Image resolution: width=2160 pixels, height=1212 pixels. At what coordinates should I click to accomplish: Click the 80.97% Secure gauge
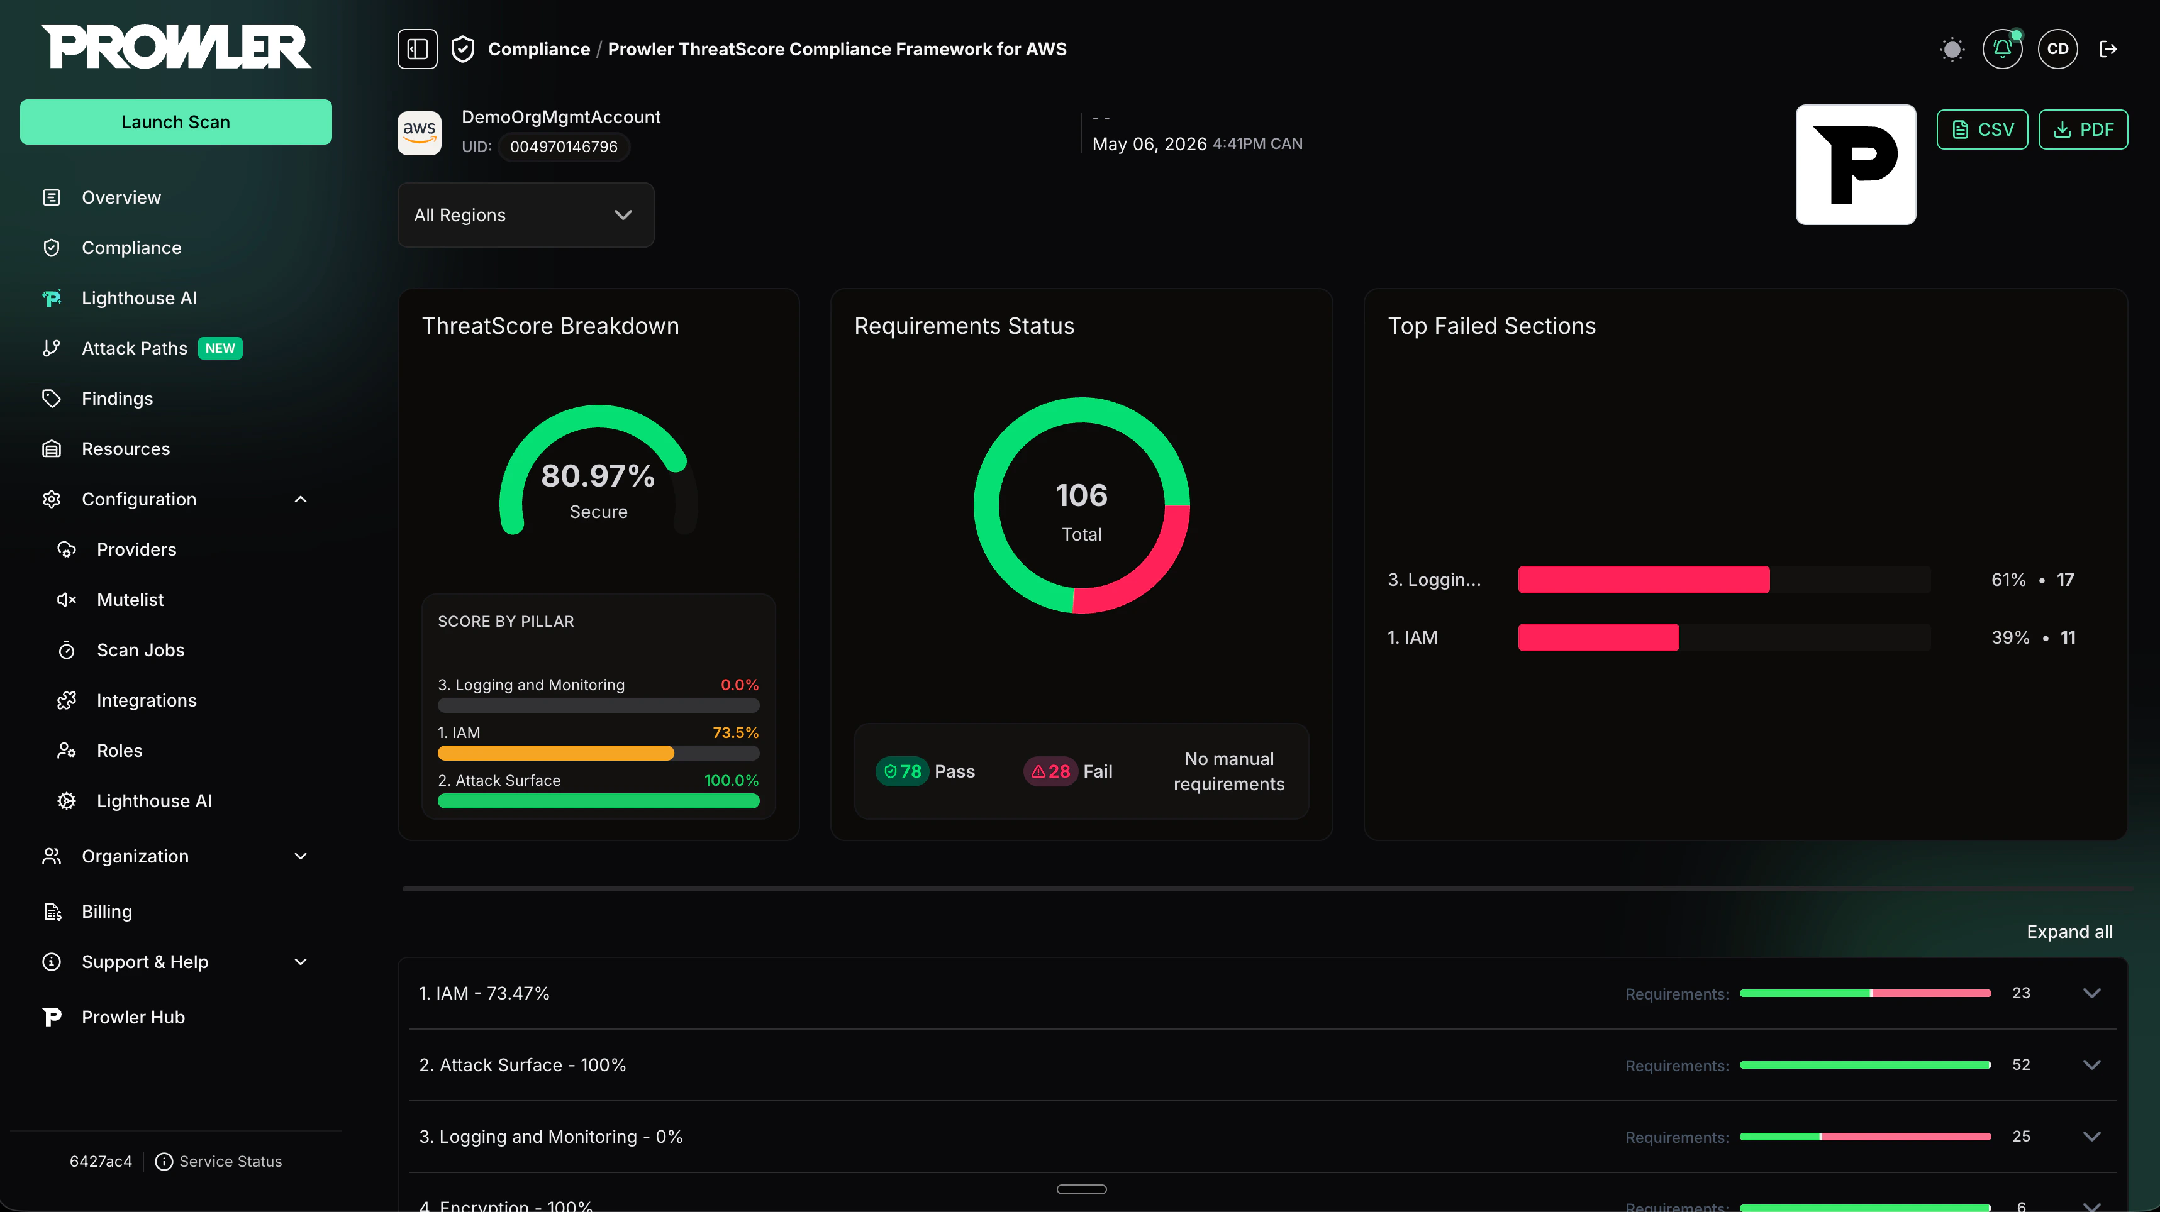(599, 471)
